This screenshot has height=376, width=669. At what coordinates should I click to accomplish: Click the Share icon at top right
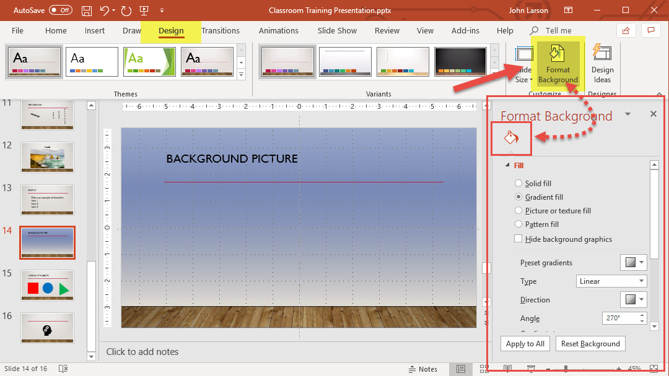(x=626, y=30)
